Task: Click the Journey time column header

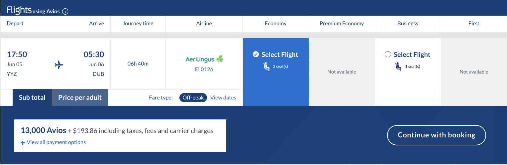Action: (138, 24)
